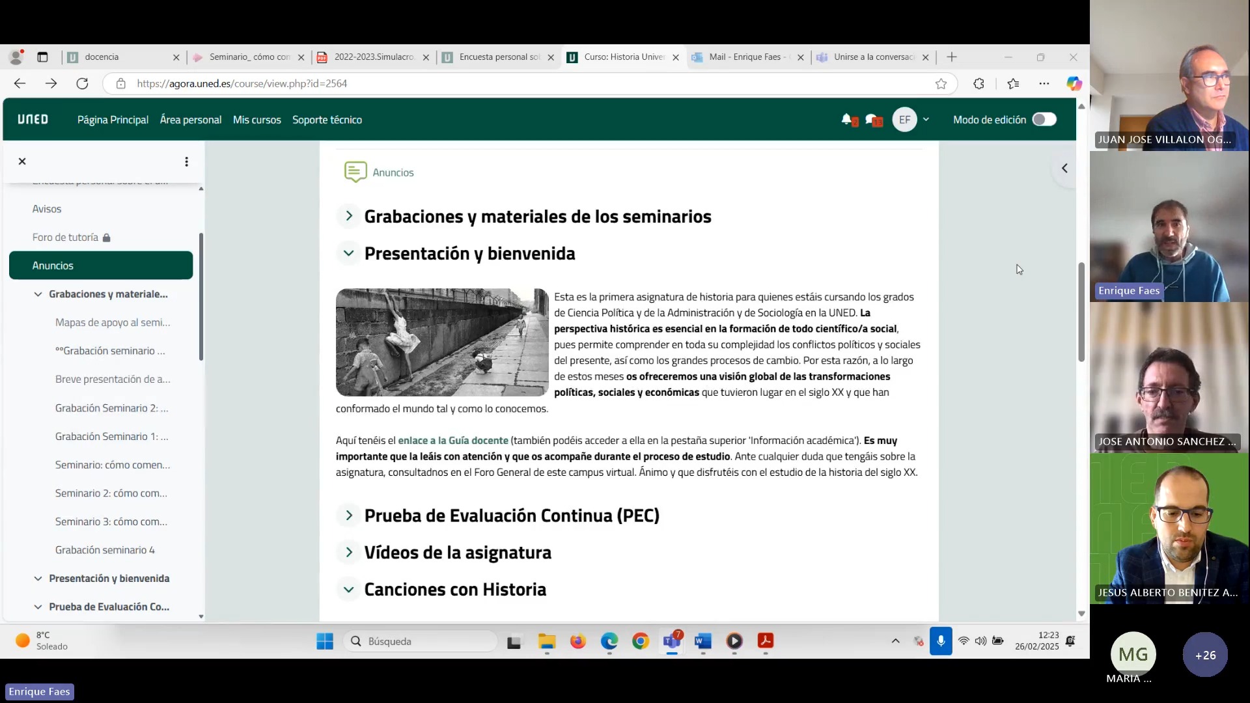Screen dimensions: 1250x703
Task: Open the Edge profile icon
Action: coord(17,57)
